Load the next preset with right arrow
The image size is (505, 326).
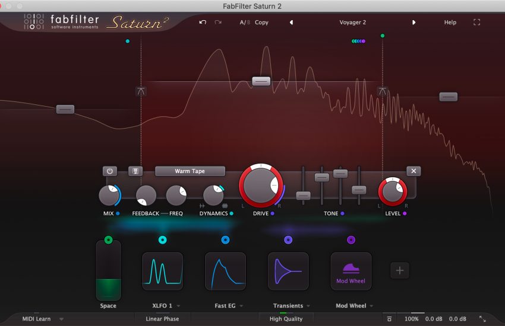pos(414,23)
